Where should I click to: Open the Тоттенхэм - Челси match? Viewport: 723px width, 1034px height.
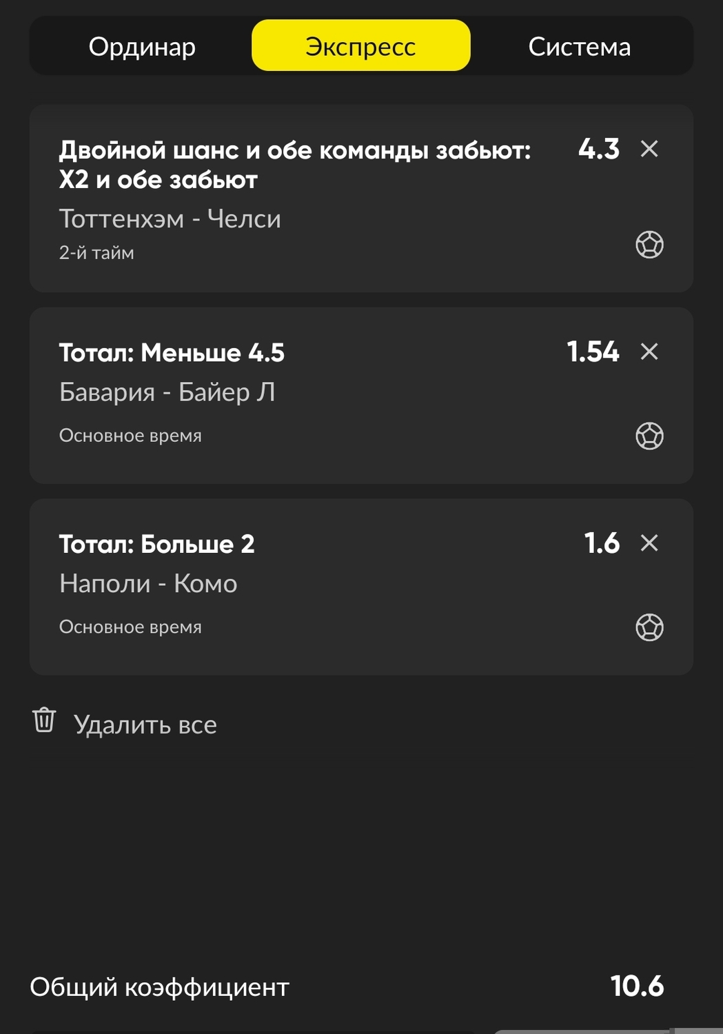170,219
